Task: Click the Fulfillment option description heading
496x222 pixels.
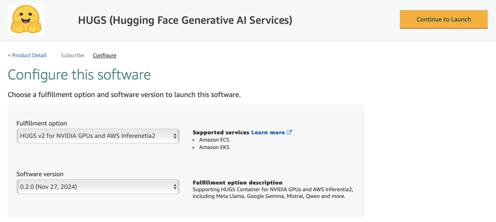Action: point(237,183)
